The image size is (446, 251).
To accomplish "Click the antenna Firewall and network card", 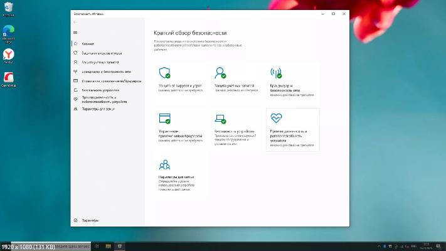I will tap(292, 83).
